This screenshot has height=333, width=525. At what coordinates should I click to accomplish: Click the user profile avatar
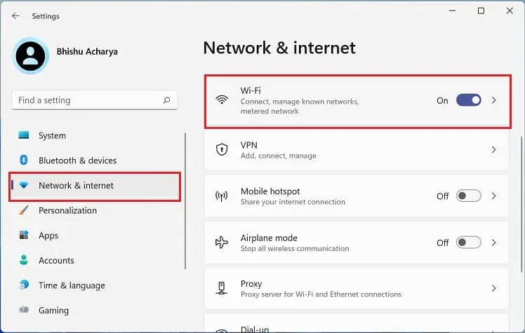(30, 56)
